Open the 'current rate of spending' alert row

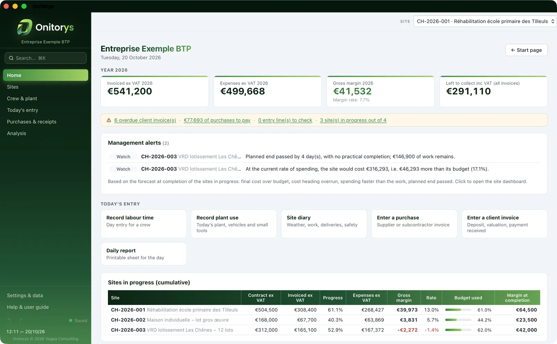click(x=324, y=169)
